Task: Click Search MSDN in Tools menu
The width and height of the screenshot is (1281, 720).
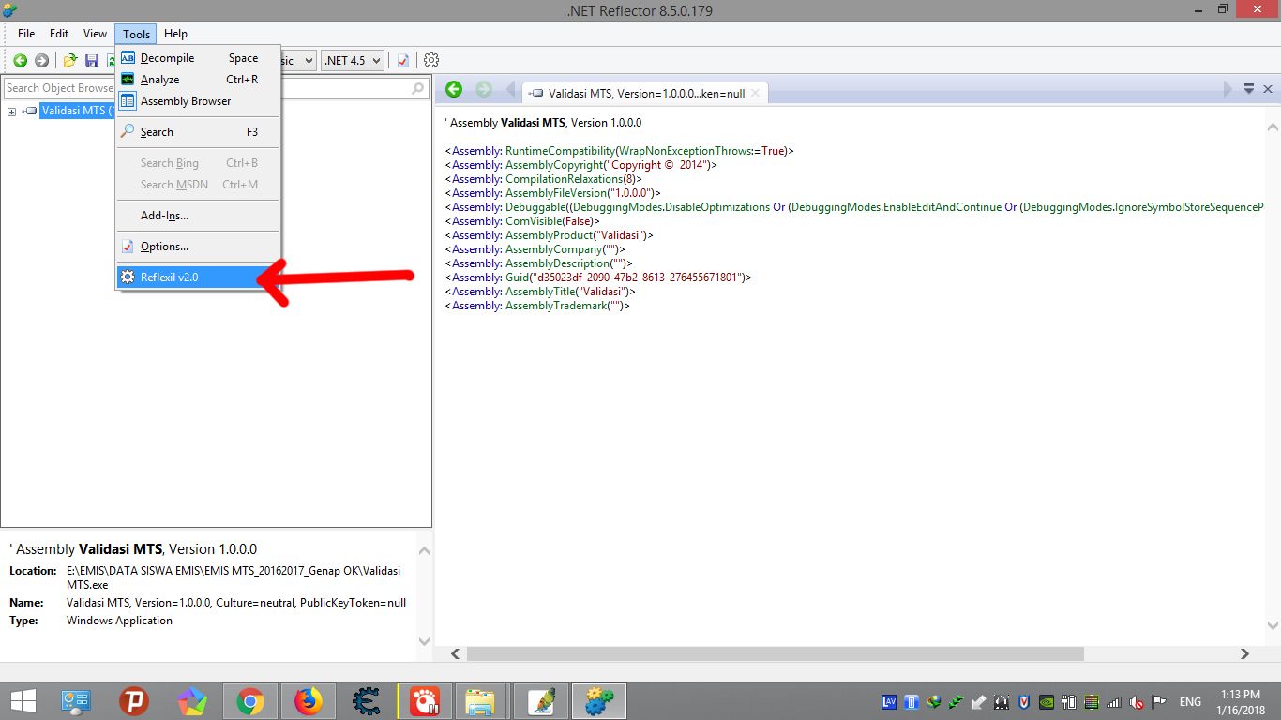Action: coord(198,185)
